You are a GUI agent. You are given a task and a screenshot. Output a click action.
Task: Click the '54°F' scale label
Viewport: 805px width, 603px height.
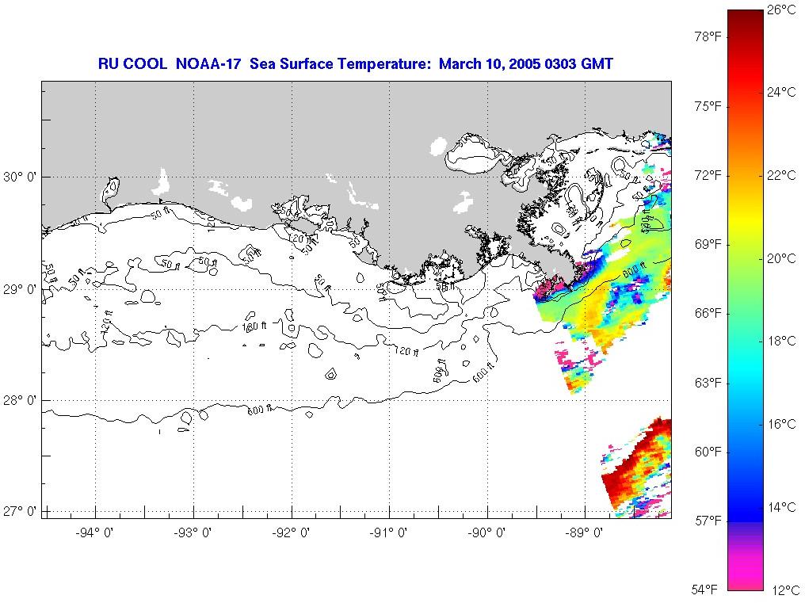704,590
